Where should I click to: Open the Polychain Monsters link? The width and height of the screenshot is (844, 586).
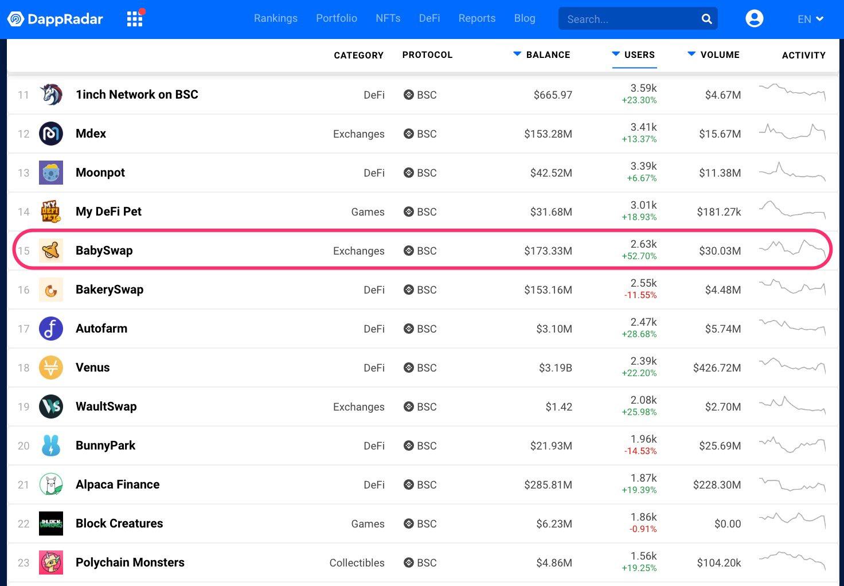click(130, 562)
